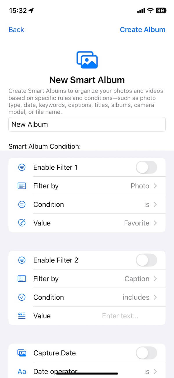Click the blue Smart Album artwork above the title
174x378 pixels.
(x=87, y=59)
